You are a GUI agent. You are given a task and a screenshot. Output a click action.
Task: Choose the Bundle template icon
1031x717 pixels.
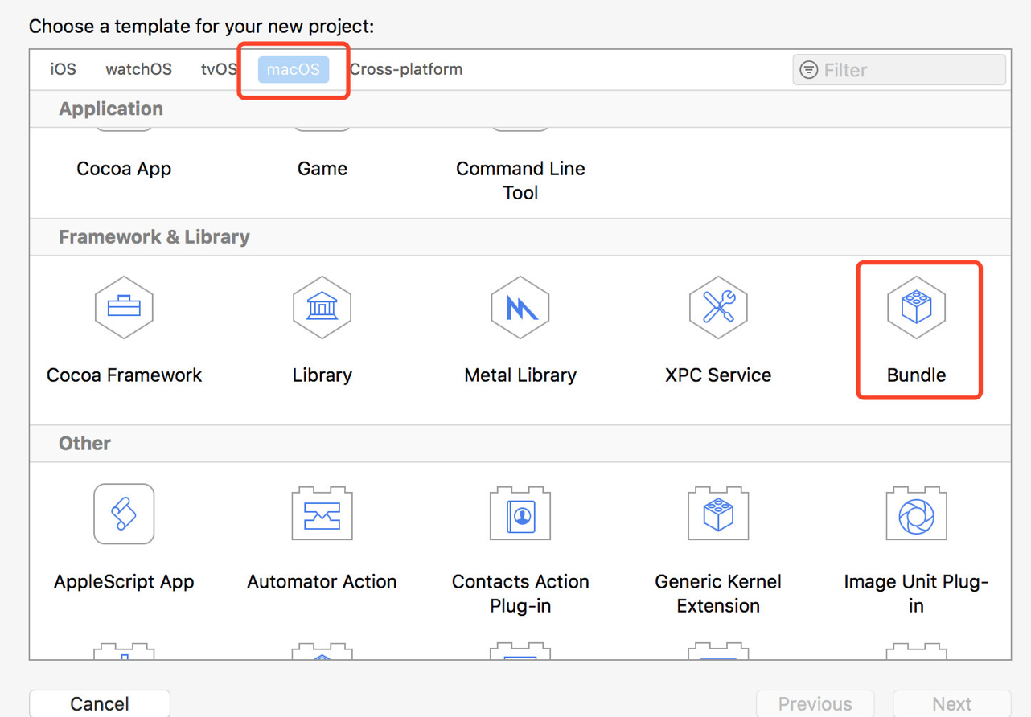916,307
